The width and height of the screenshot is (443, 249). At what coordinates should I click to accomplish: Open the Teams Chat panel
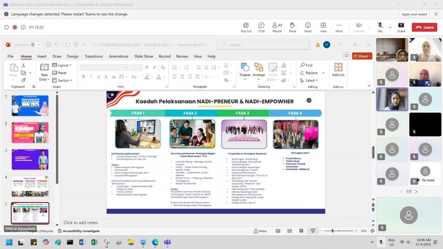pyautogui.click(x=262, y=28)
